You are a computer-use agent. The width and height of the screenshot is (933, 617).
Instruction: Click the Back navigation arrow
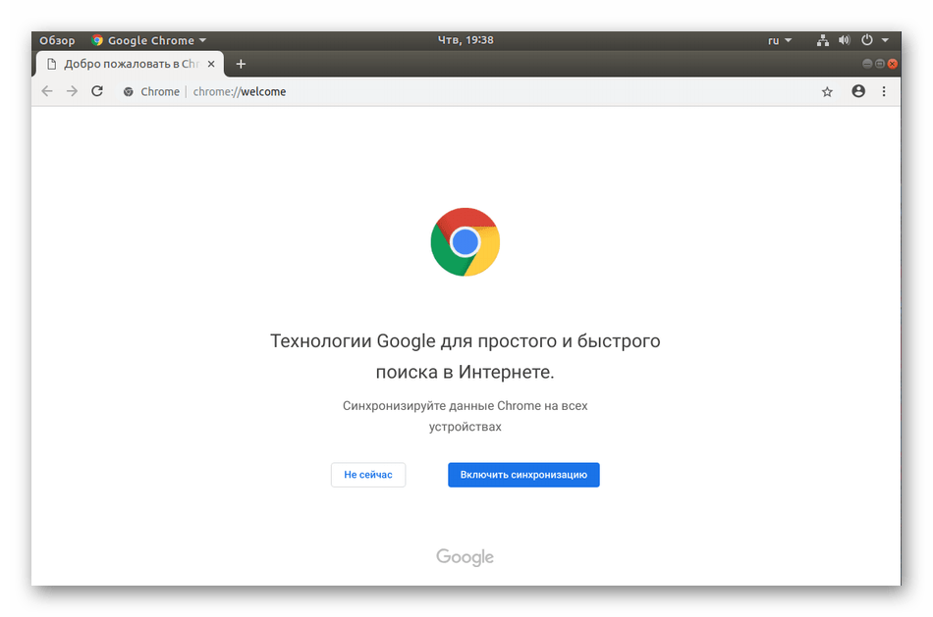[x=46, y=91]
